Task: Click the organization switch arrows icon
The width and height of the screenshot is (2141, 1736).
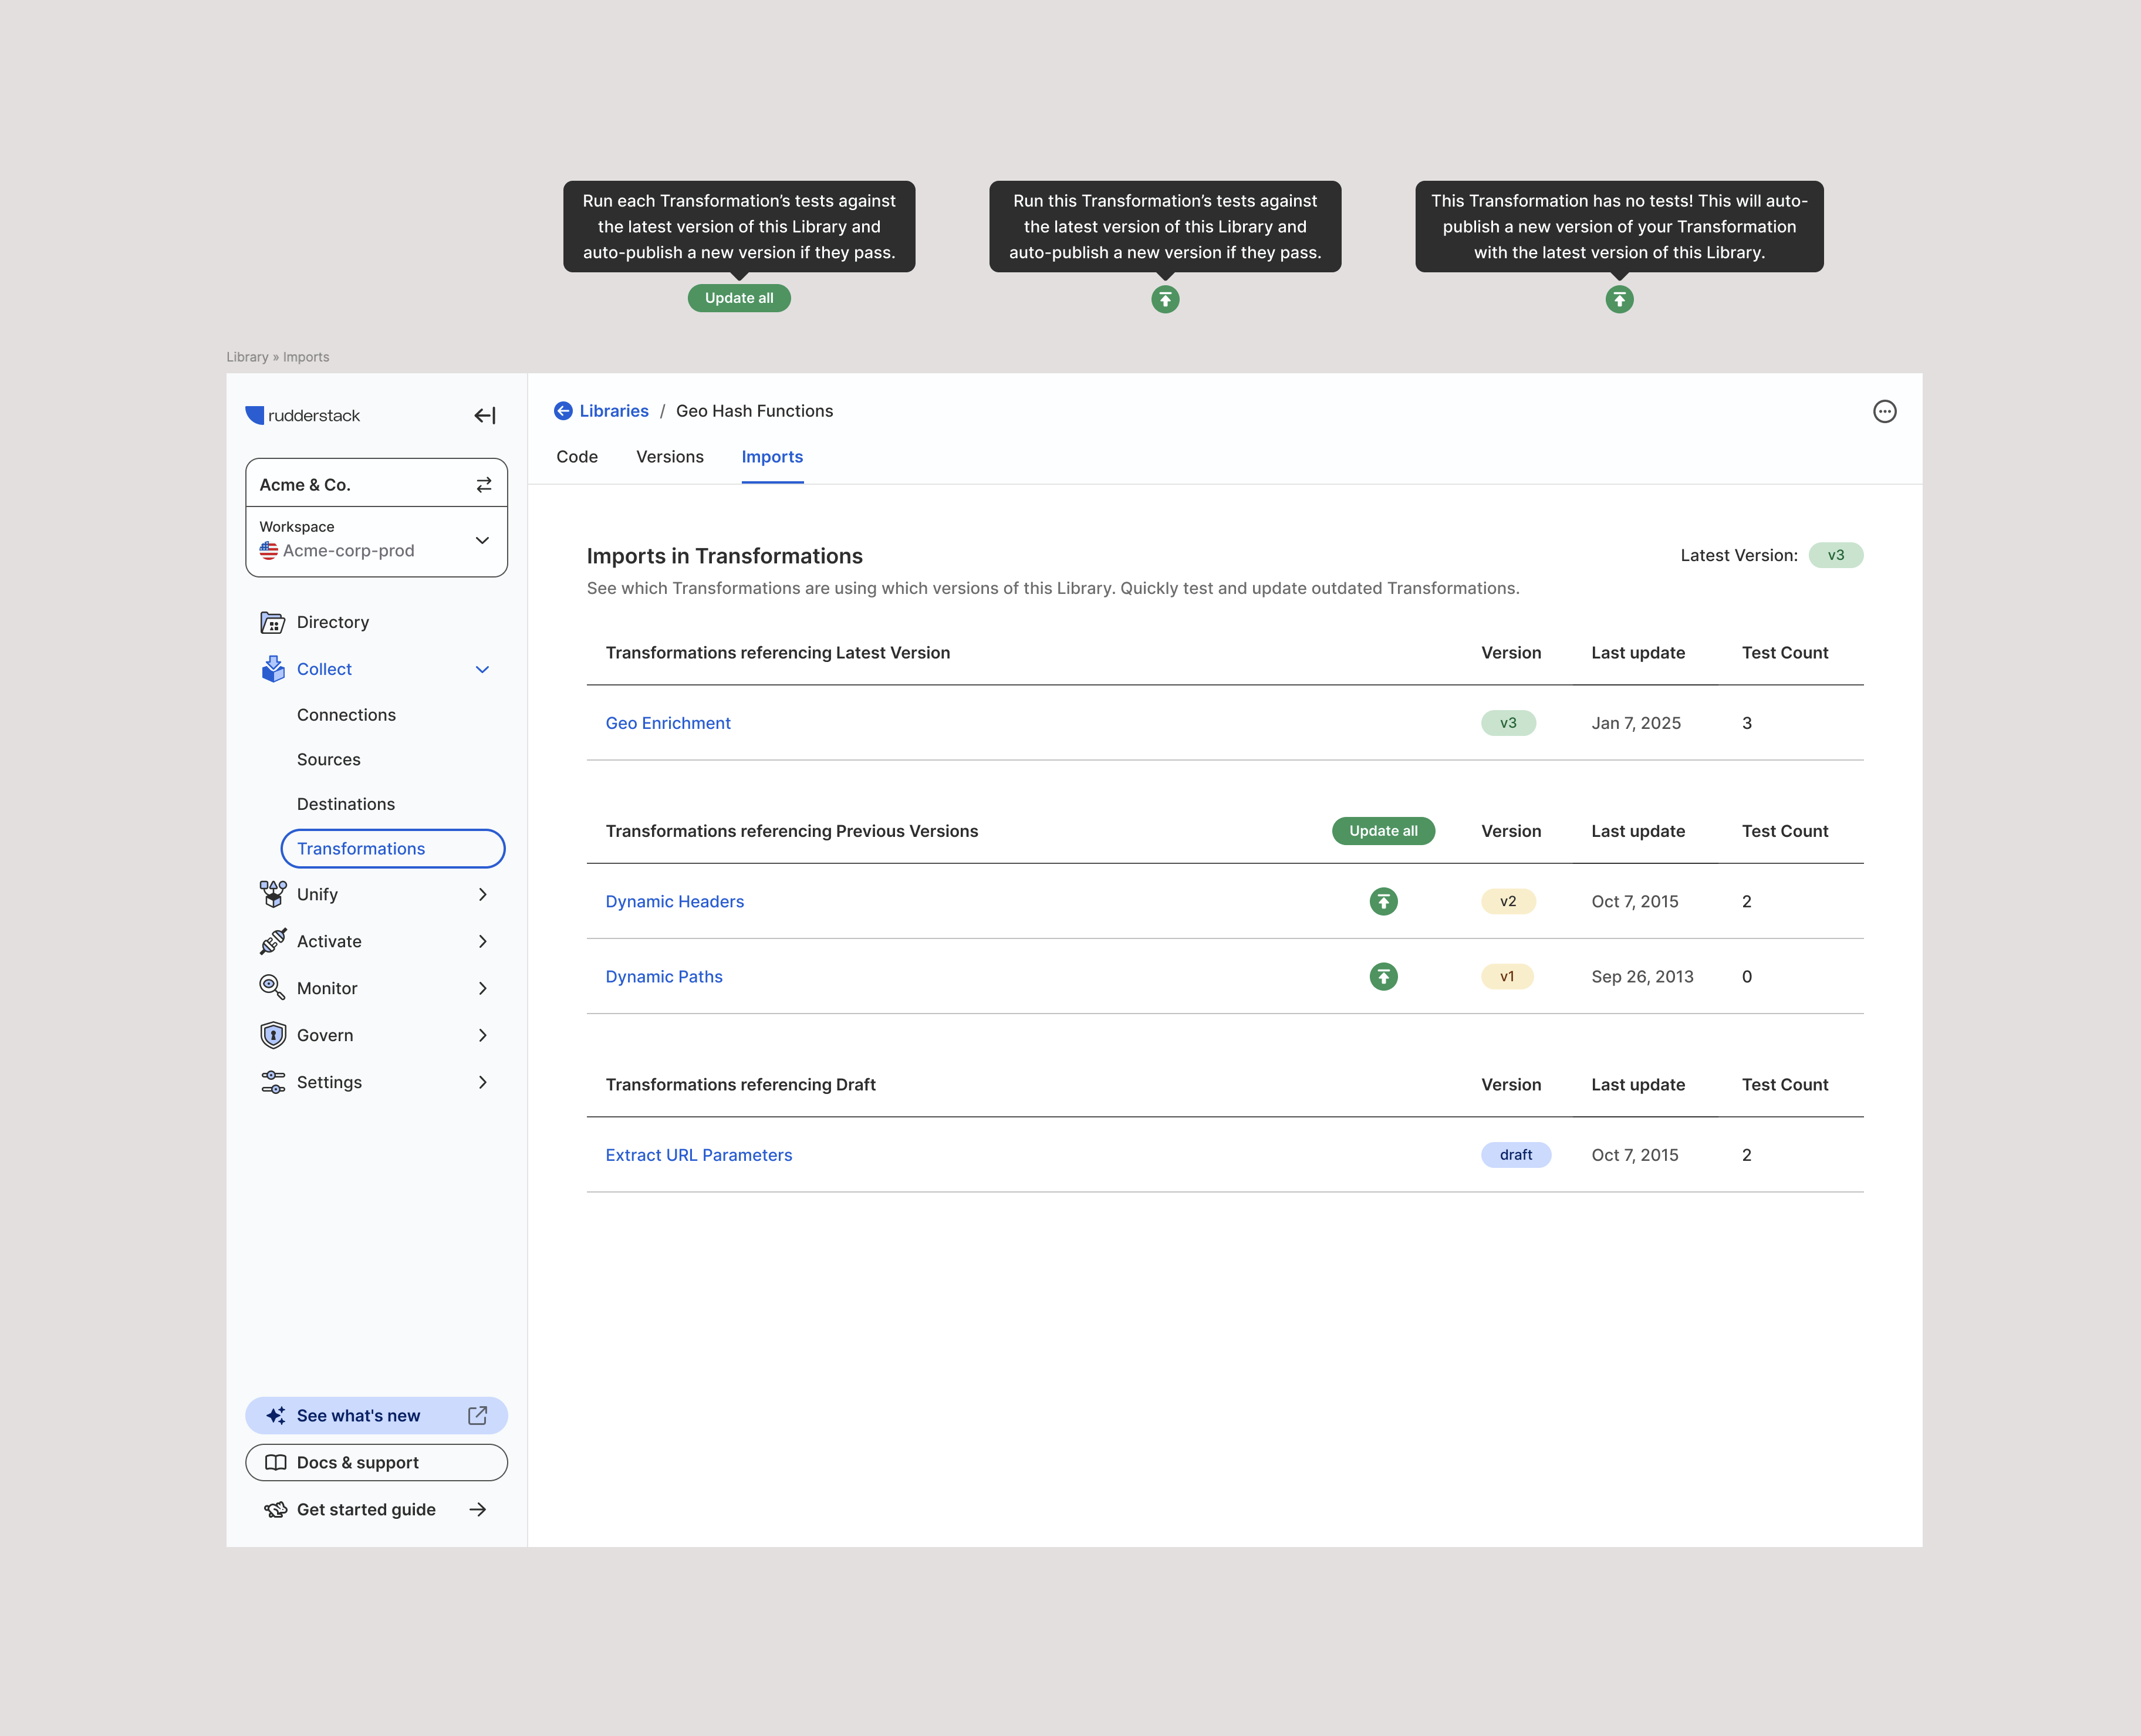Action: coord(484,484)
